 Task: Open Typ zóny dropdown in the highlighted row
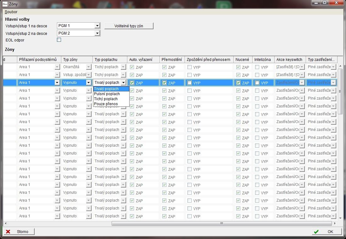pyautogui.click(x=89, y=83)
